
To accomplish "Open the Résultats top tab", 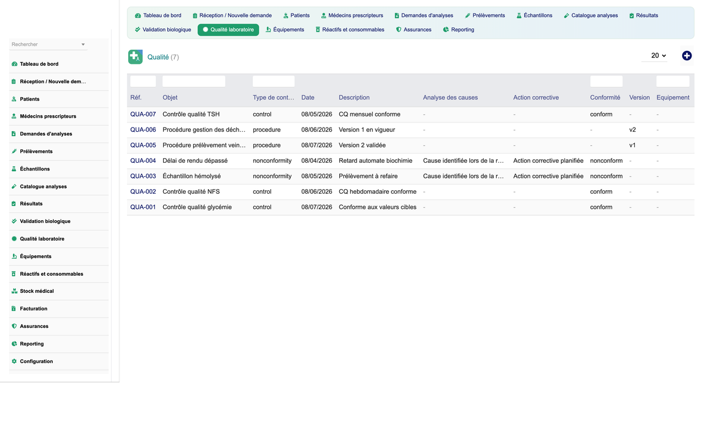I will pos(643,15).
